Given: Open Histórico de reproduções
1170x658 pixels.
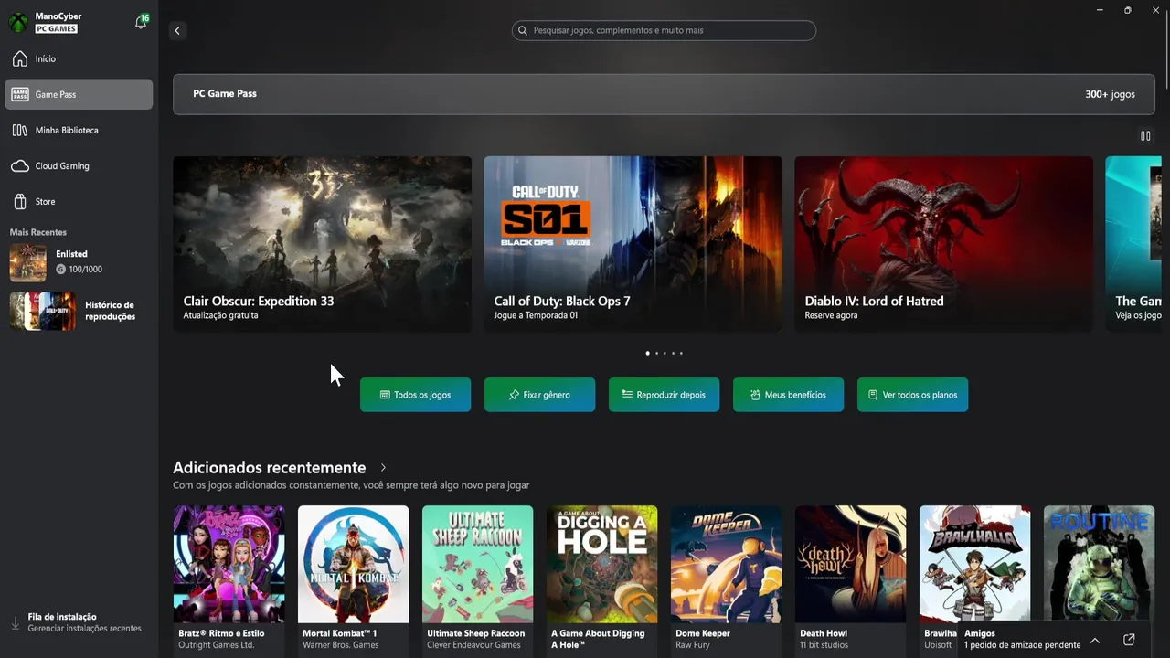Looking at the screenshot, I should click(x=79, y=311).
